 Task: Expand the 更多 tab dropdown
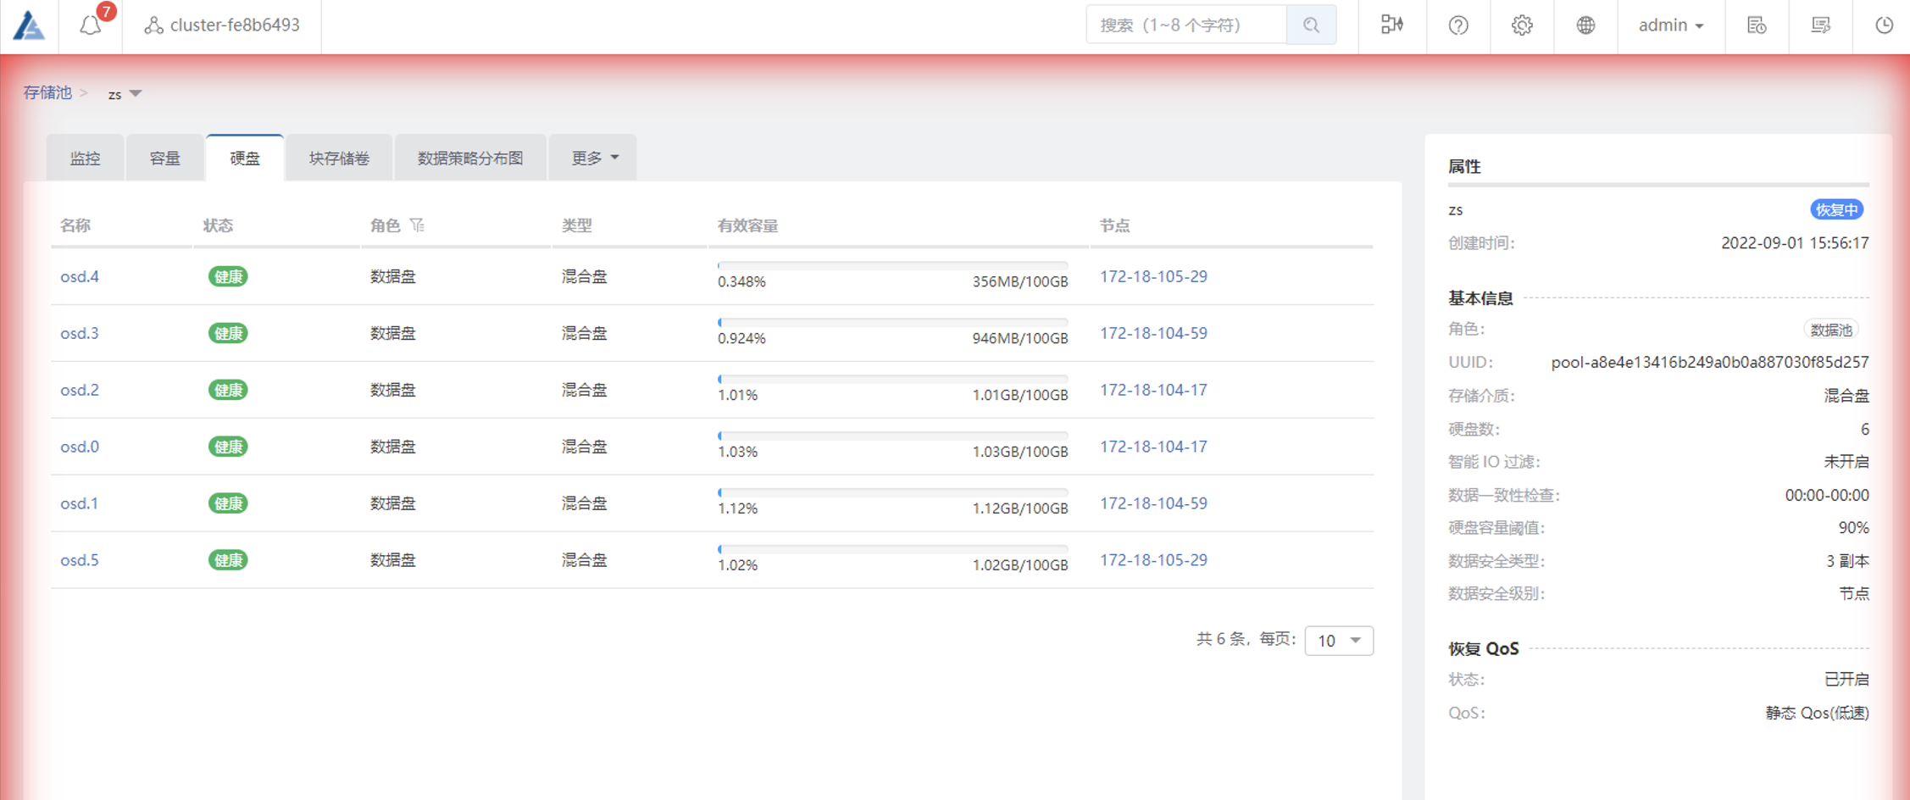(593, 158)
